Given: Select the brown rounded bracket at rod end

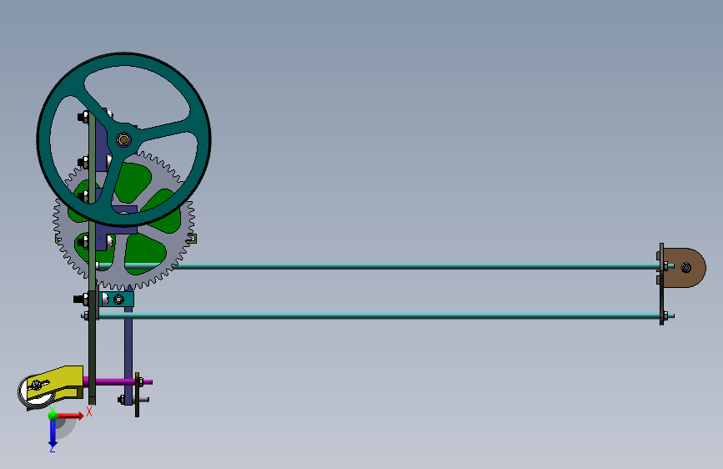Looking at the screenshot, I should [x=685, y=268].
